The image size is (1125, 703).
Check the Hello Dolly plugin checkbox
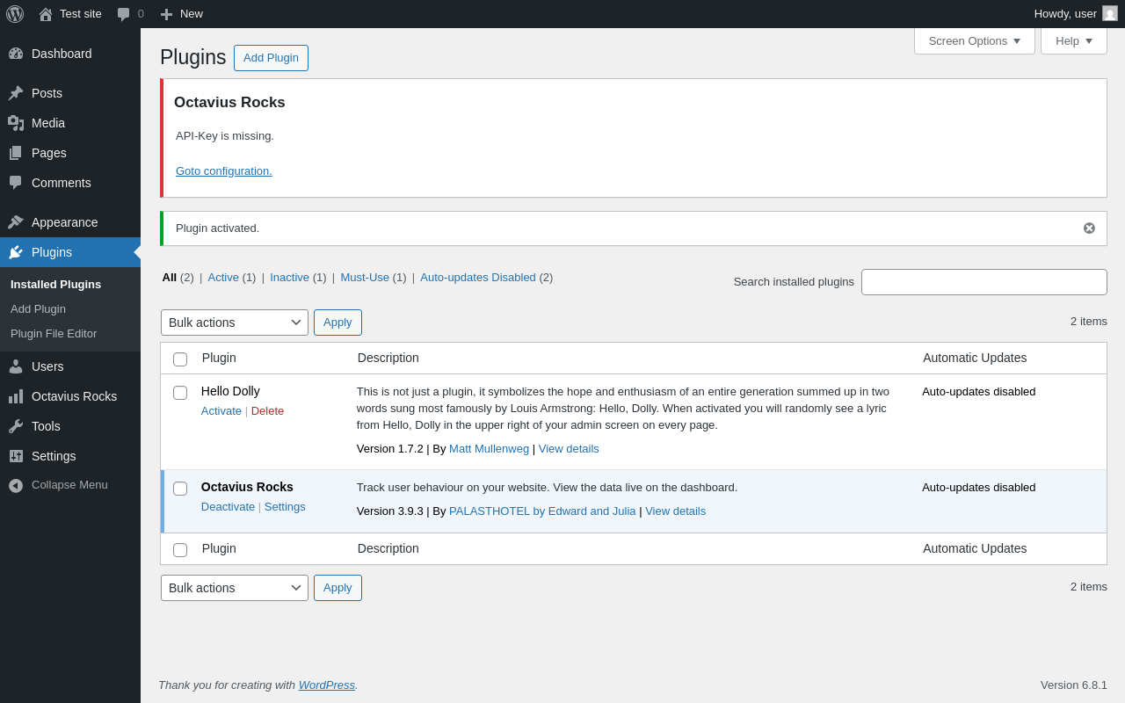[x=180, y=393]
